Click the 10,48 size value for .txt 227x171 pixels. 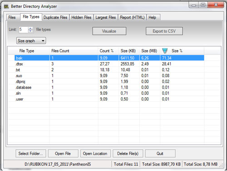click(125, 70)
